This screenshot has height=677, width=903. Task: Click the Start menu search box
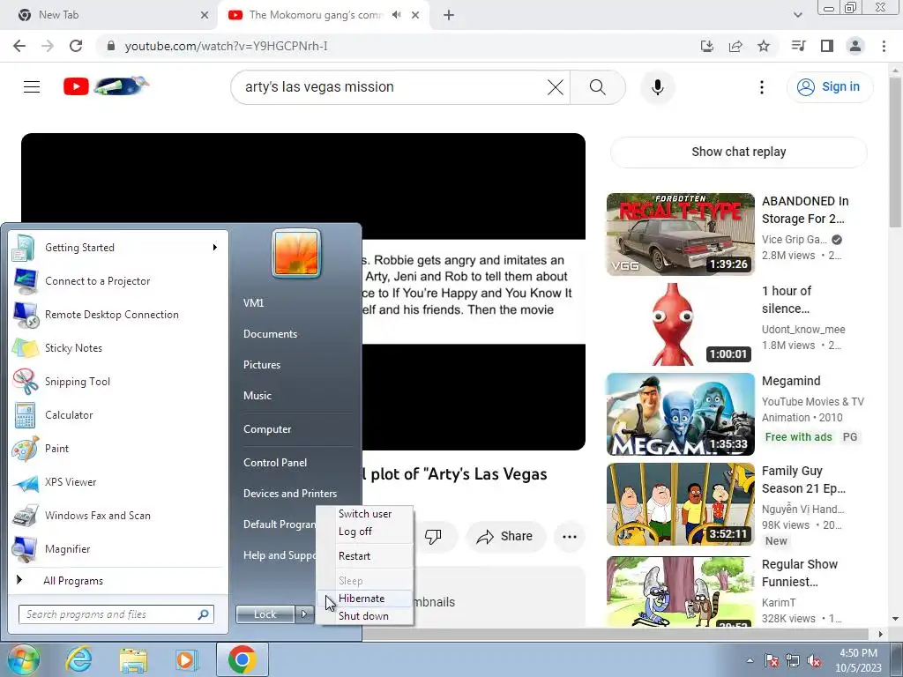tap(116, 614)
